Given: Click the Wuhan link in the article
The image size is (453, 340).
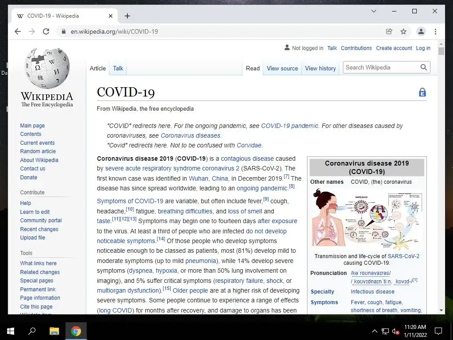Looking at the screenshot, I should (x=198, y=178).
